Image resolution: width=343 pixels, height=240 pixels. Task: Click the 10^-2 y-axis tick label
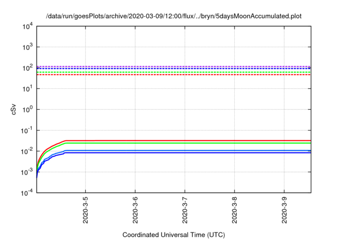(27, 151)
